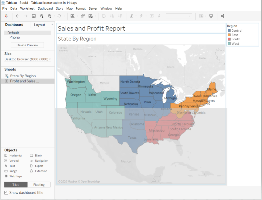Viewport: 262px width, 200px height.
Task: Open the Worksheet menu
Action: 27,9
